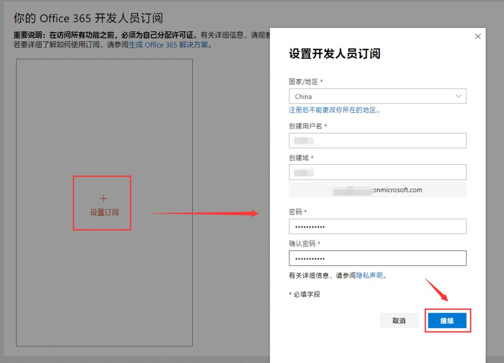Click inside the 确认密码 field

tap(377, 258)
